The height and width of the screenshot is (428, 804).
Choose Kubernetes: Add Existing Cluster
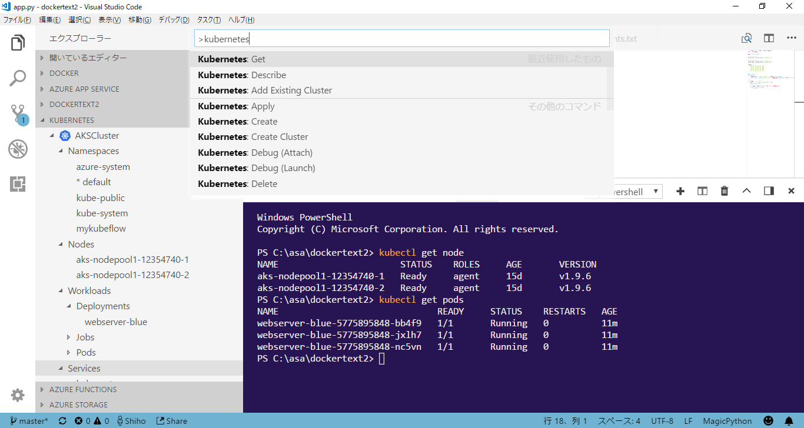pos(401,91)
